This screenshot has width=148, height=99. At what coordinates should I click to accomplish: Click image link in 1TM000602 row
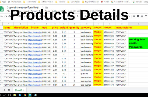pos(35,32)
